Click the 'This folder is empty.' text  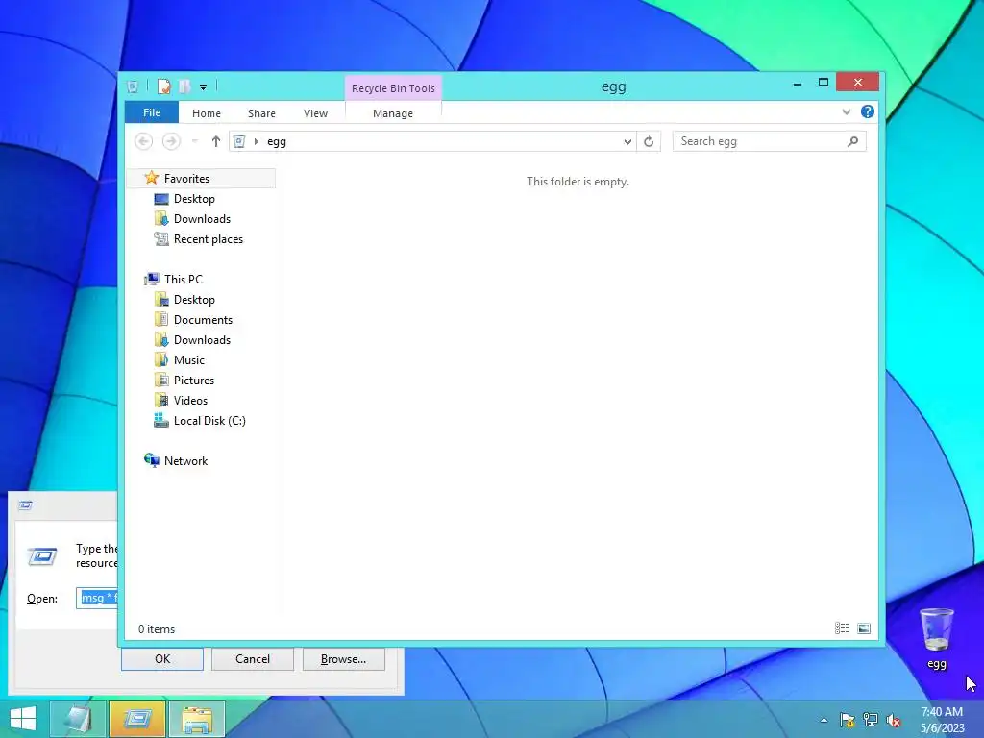click(578, 182)
